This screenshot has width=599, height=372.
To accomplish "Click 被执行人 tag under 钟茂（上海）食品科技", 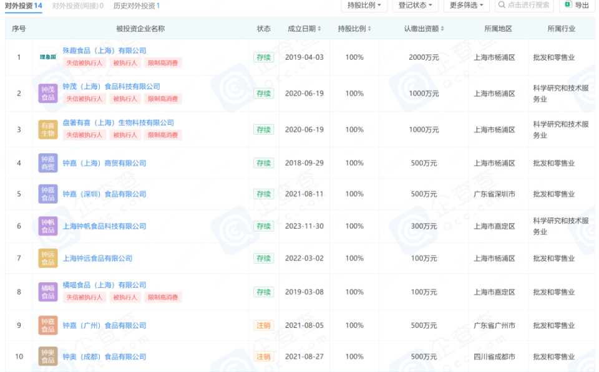I will (x=125, y=99).
